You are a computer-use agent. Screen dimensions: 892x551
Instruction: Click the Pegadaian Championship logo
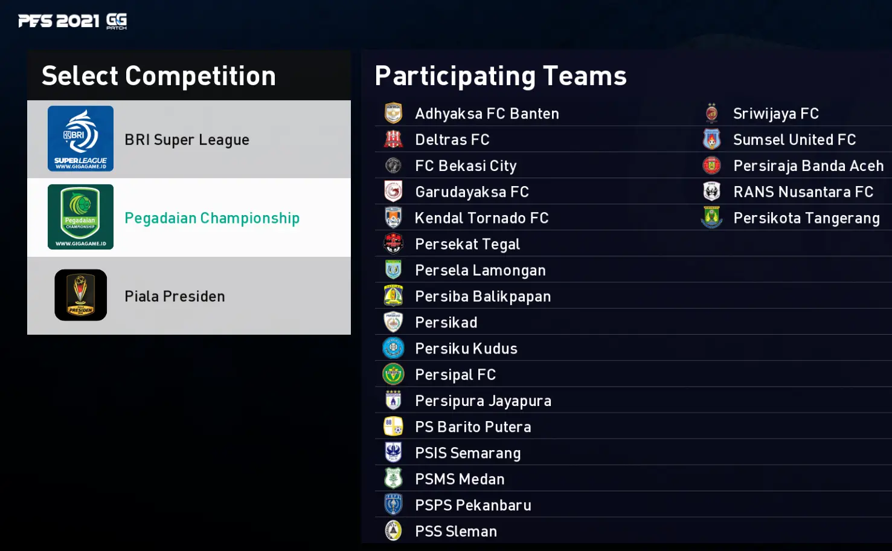pos(80,216)
